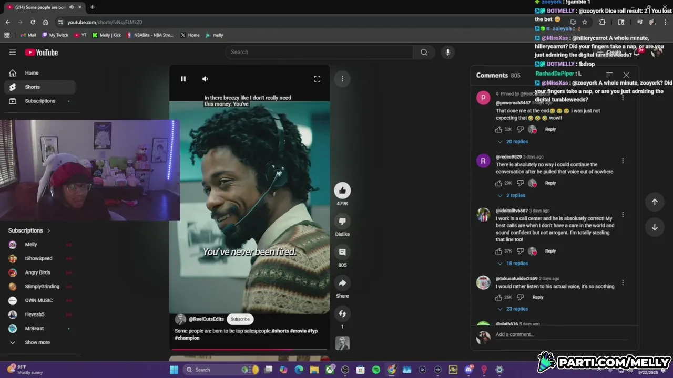Open the Short's three-dot options menu

point(342,79)
